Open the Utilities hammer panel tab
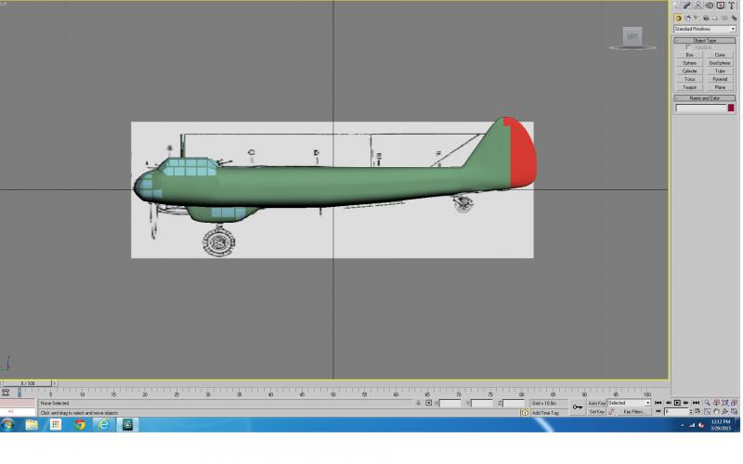The image size is (743, 464). click(732, 6)
